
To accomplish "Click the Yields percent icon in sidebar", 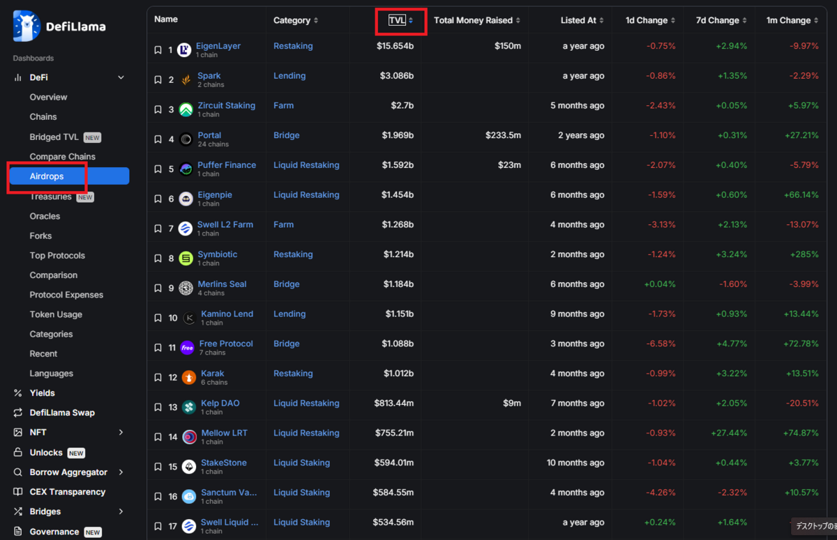I will coord(18,393).
